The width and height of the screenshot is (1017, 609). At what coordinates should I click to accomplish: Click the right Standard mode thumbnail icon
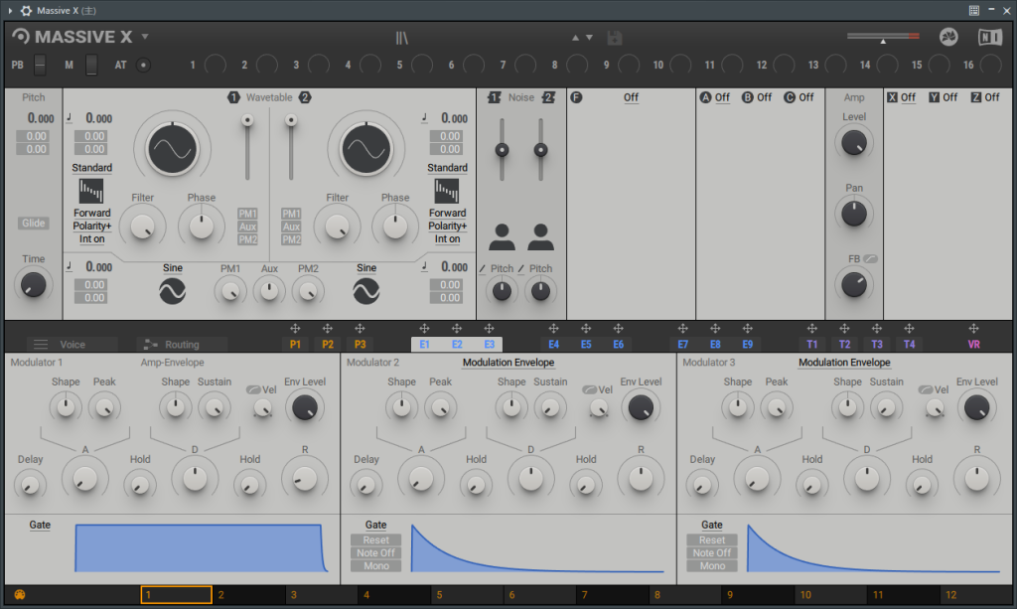(x=447, y=192)
